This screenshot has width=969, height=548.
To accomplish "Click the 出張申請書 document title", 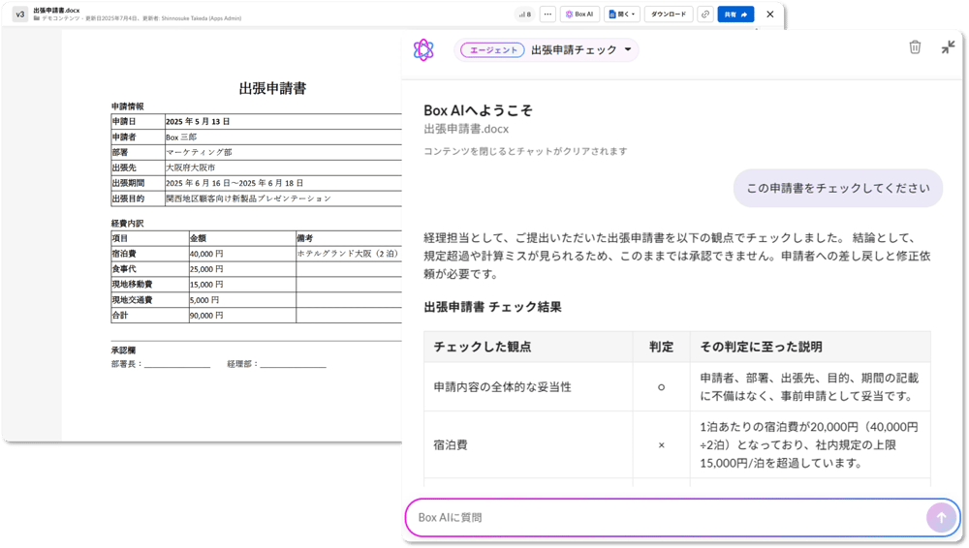I will coord(272,88).
